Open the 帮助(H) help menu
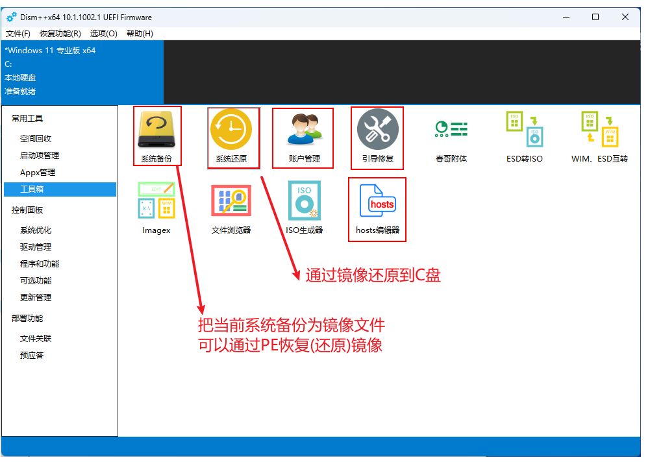Image resolution: width=650 pixels, height=462 pixels. click(140, 34)
